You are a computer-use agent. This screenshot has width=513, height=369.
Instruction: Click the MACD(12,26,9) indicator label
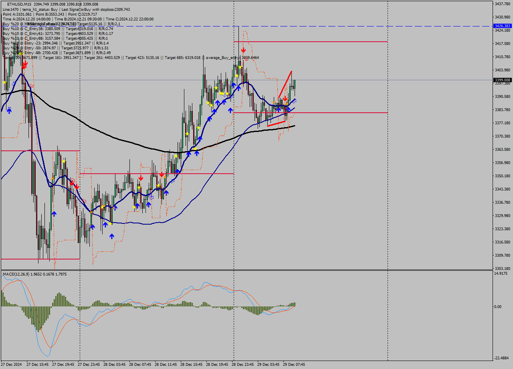click(x=34, y=274)
